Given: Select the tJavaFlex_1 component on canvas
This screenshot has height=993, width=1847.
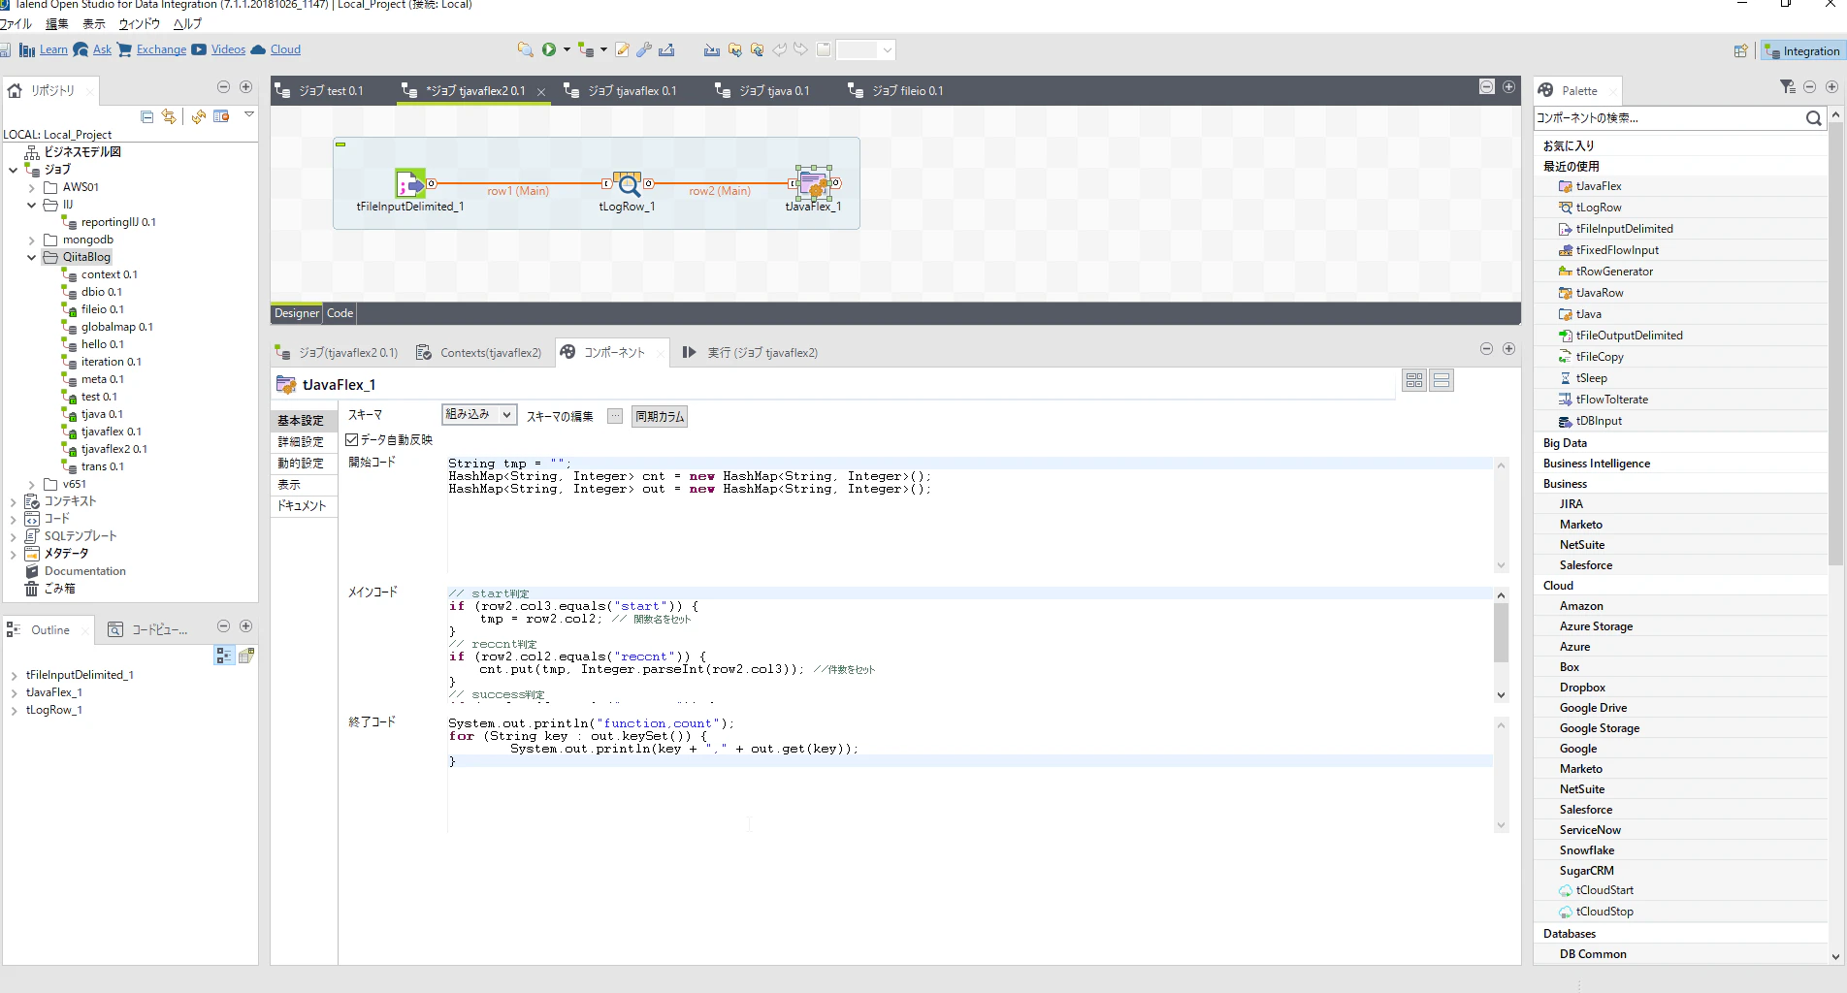Looking at the screenshot, I should 814,183.
